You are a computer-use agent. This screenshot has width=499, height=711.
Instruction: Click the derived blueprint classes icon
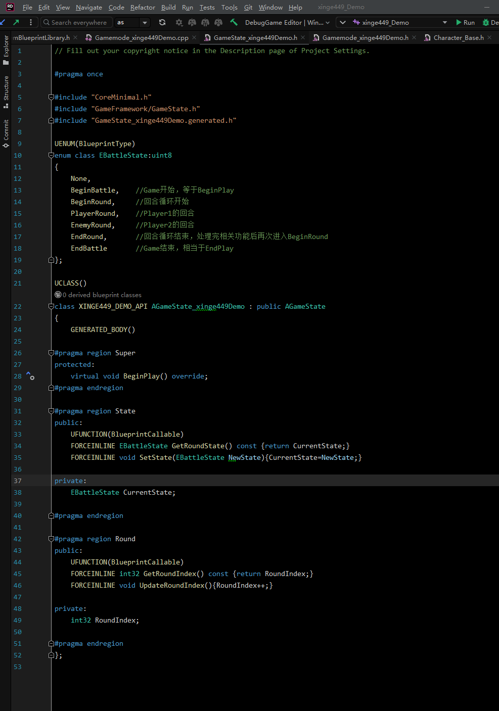pos(58,295)
